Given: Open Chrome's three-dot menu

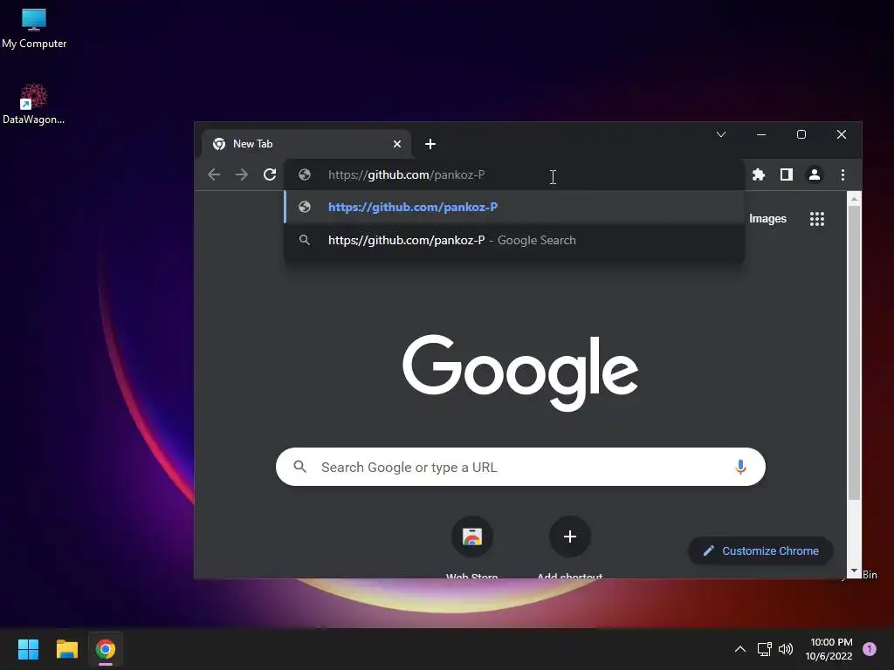Looking at the screenshot, I should [842, 174].
